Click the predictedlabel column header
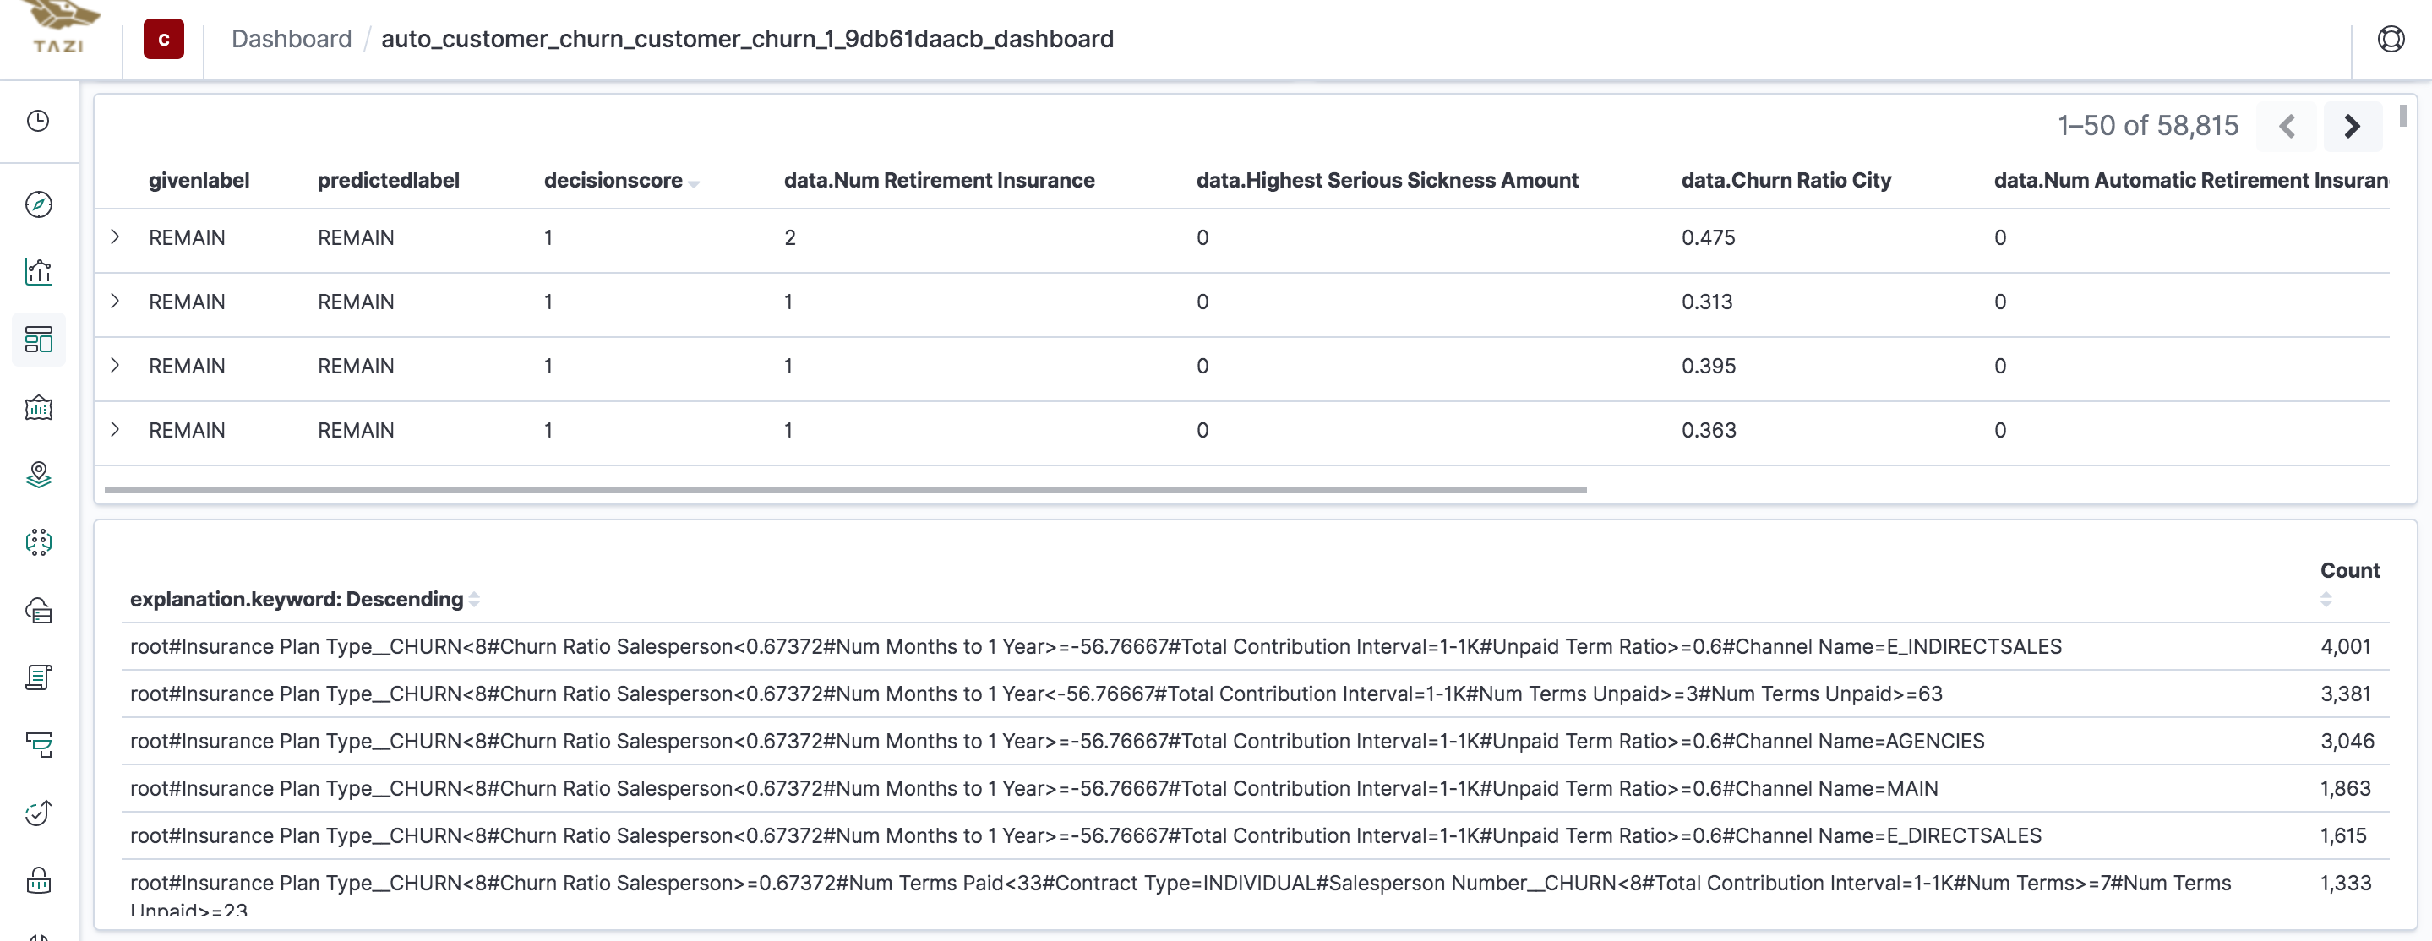The width and height of the screenshot is (2432, 941). [388, 180]
